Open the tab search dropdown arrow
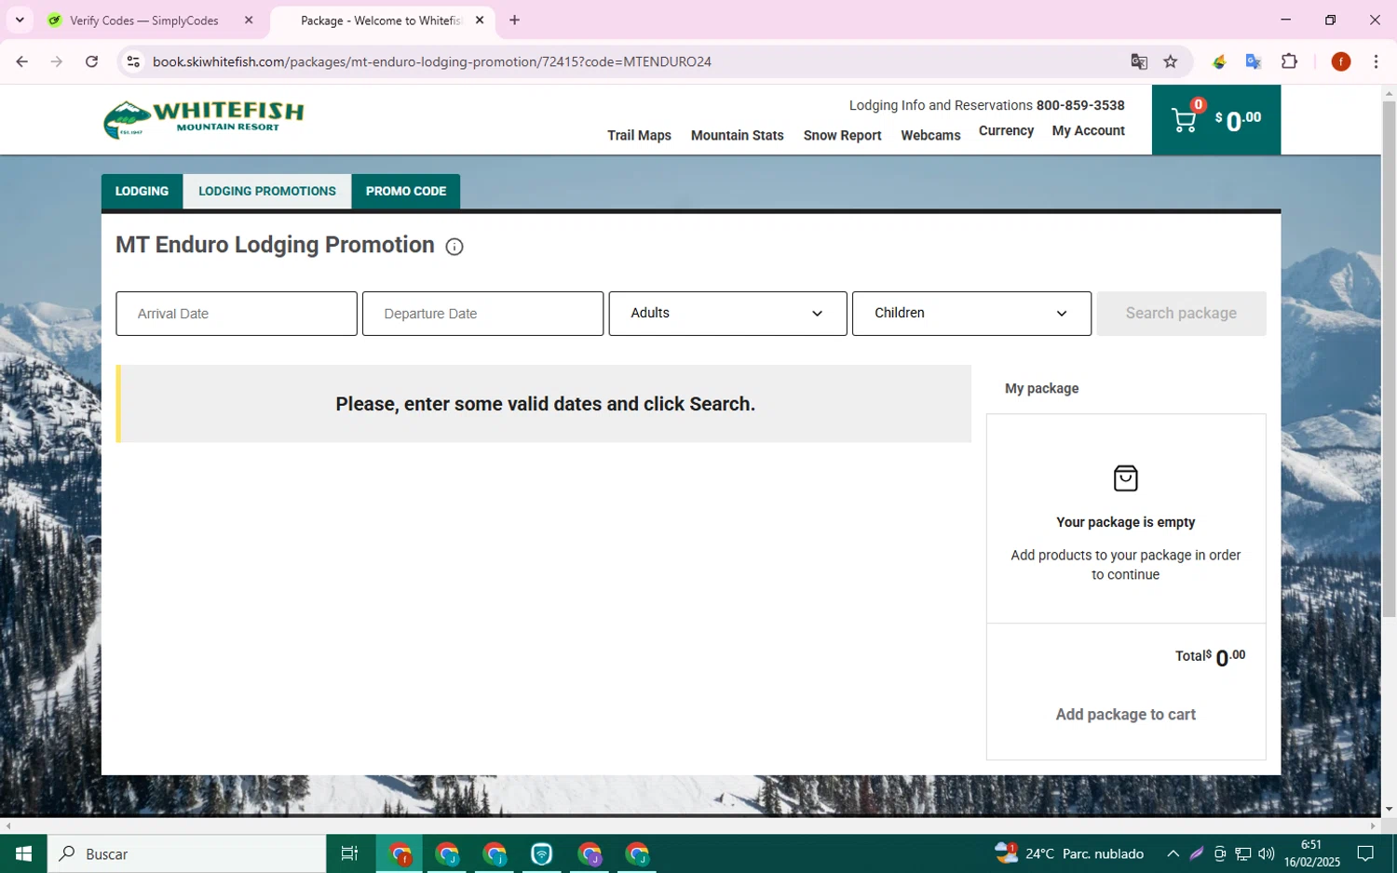1397x873 pixels. click(x=20, y=20)
